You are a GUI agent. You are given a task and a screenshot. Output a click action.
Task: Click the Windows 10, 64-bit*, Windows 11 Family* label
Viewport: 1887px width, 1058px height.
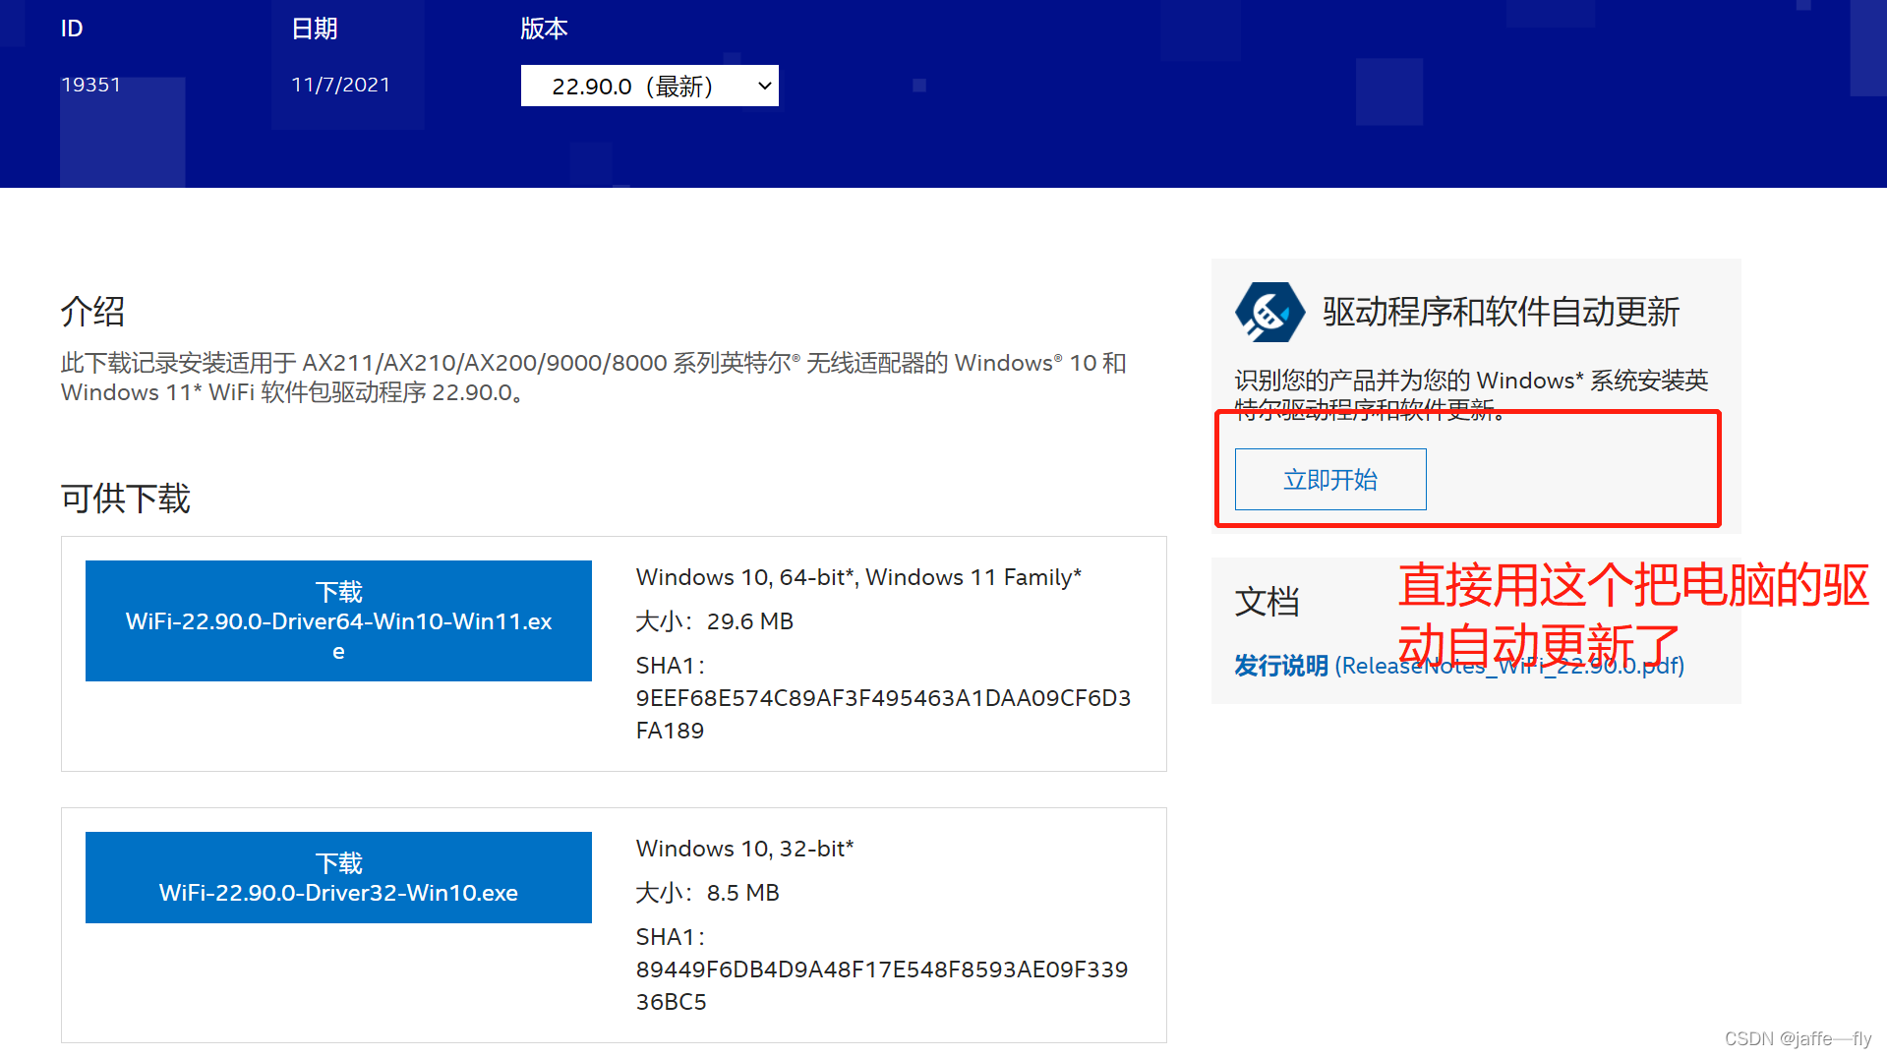[x=858, y=577]
